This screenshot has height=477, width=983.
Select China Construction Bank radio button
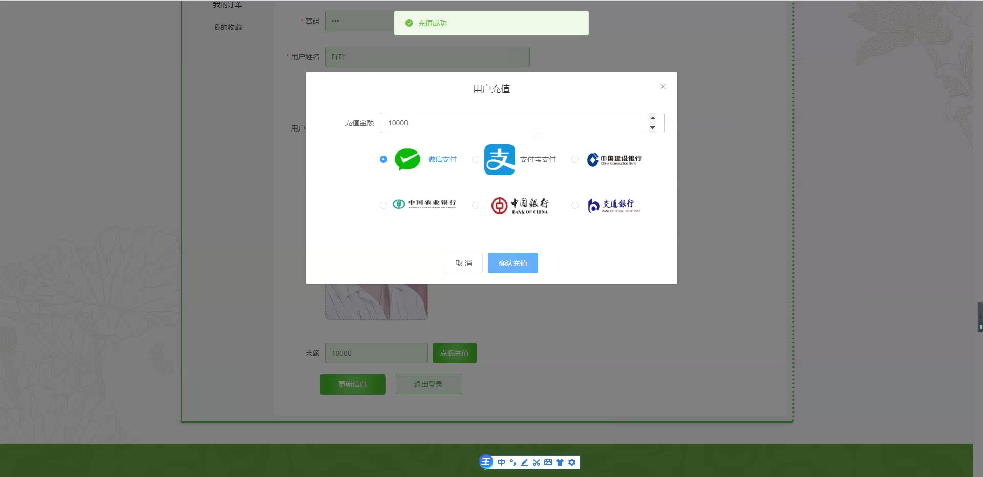[575, 159]
